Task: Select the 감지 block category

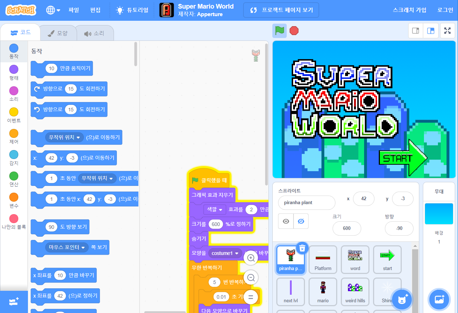Action: 14,158
